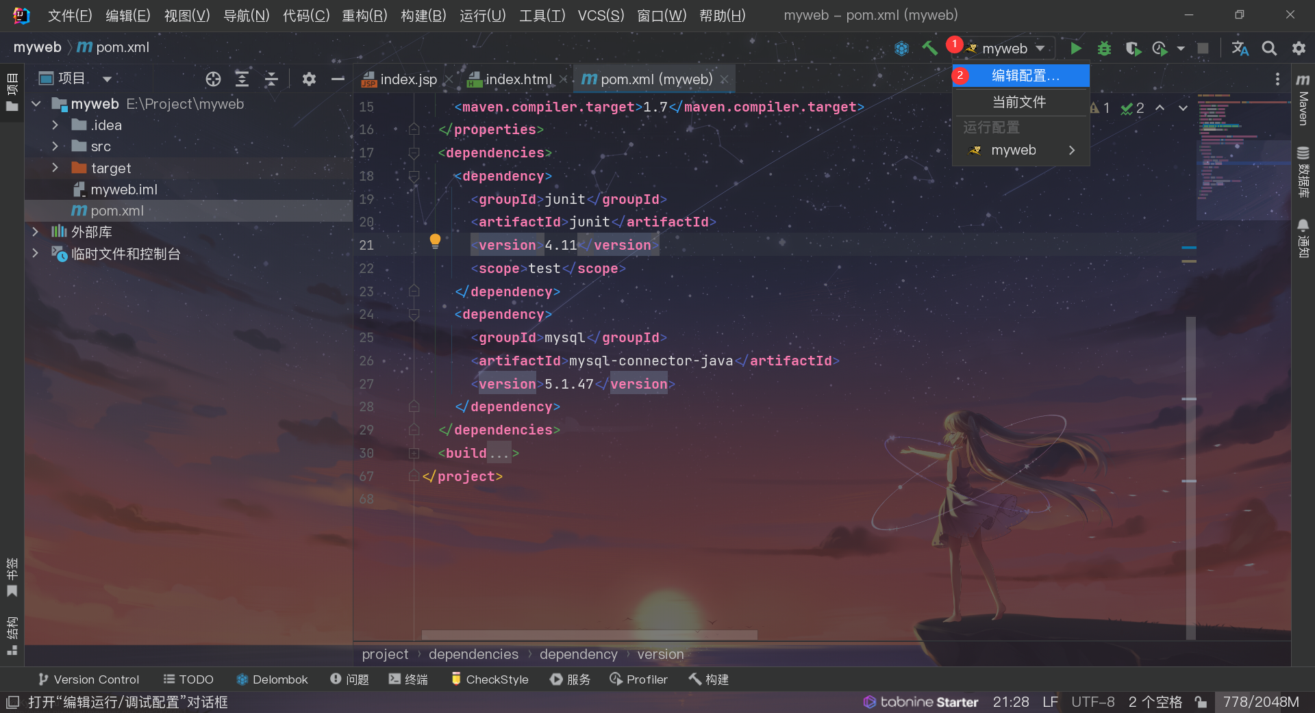
Task: Click the Stop square button
Action: pyautogui.click(x=1203, y=48)
